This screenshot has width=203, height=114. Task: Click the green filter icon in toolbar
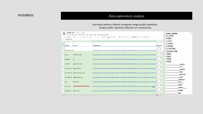coord(138,37)
